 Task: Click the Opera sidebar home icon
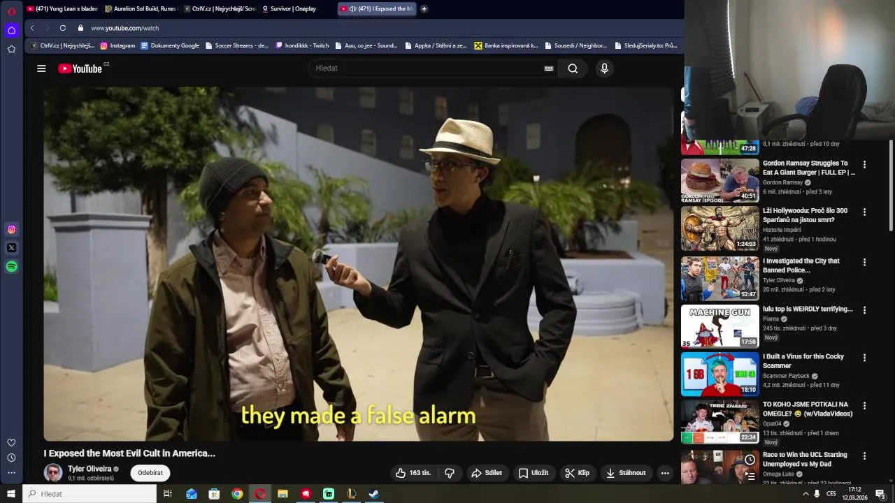point(11,30)
